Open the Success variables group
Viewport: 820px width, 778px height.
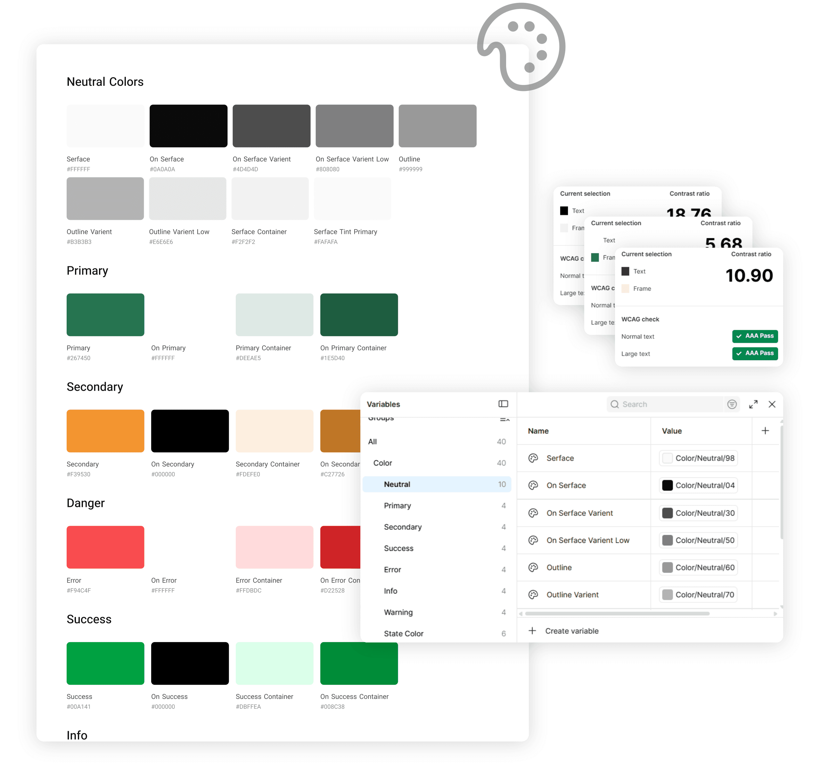[437, 548]
